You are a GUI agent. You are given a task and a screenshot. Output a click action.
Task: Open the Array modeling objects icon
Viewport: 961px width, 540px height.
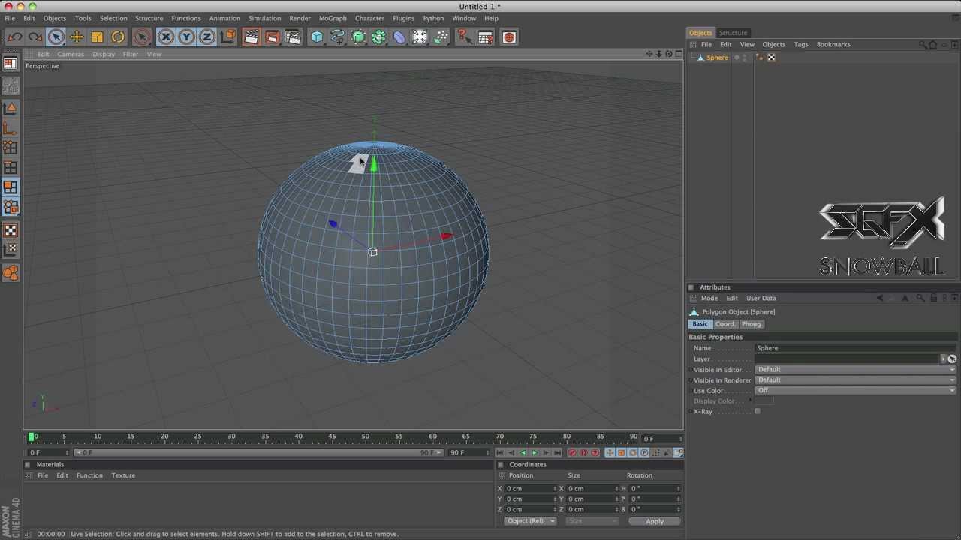point(378,37)
